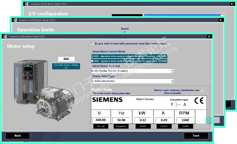This screenshot has height=144, width=237.
Task: Click the Connection type label
Action: click(179, 100)
